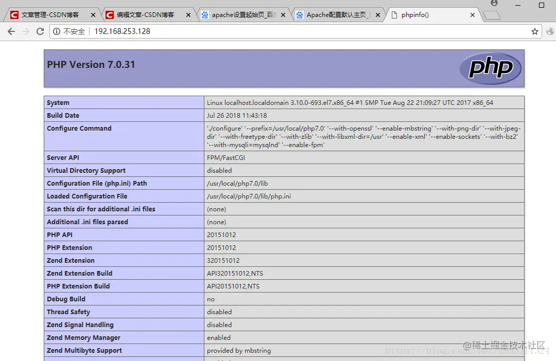Open a new tab with the new-tab button
The height and width of the screenshot is (361, 556).
pos(492,15)
